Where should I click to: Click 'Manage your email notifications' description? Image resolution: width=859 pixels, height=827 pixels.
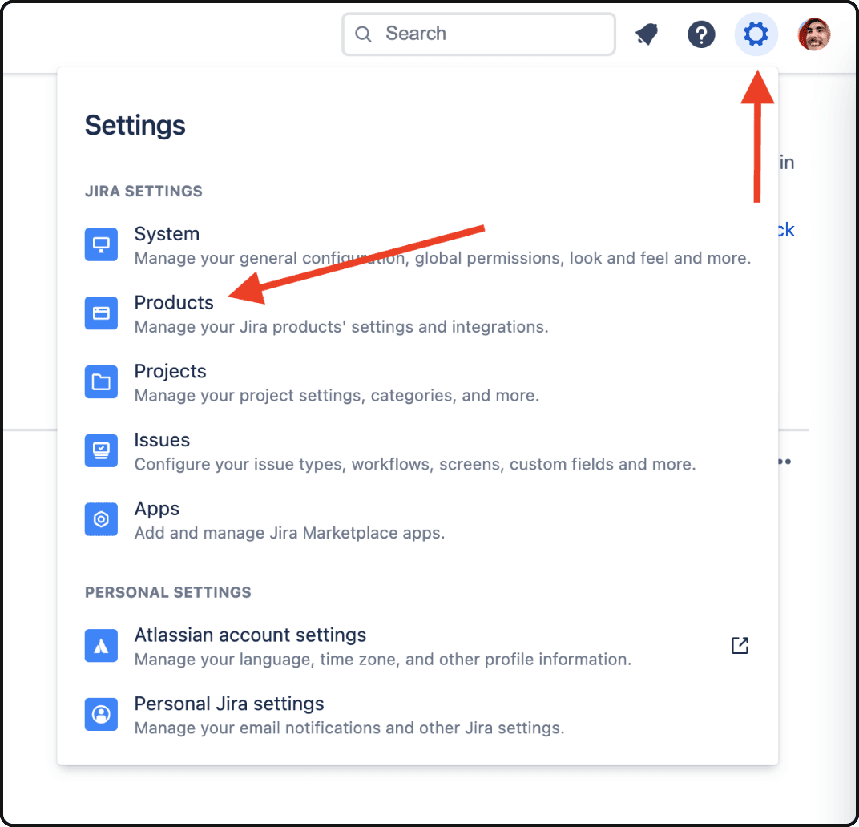tap(349, 728)
